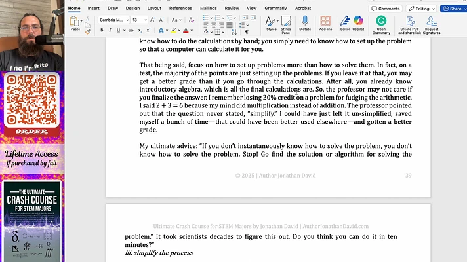The height and width of the screenshot is (262, 467).
Task: Apply yellow text highlight color
Action: tap(173, 30)
